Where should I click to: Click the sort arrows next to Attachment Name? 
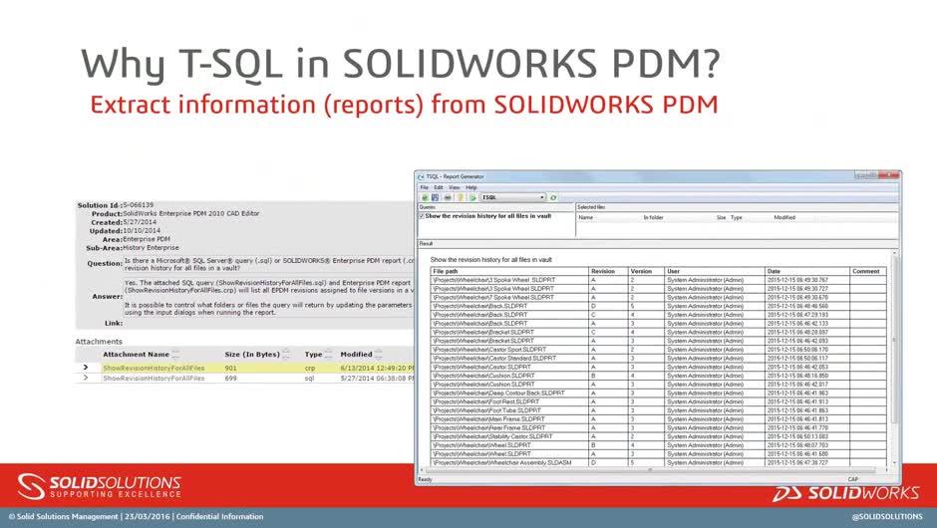point(176,354)
